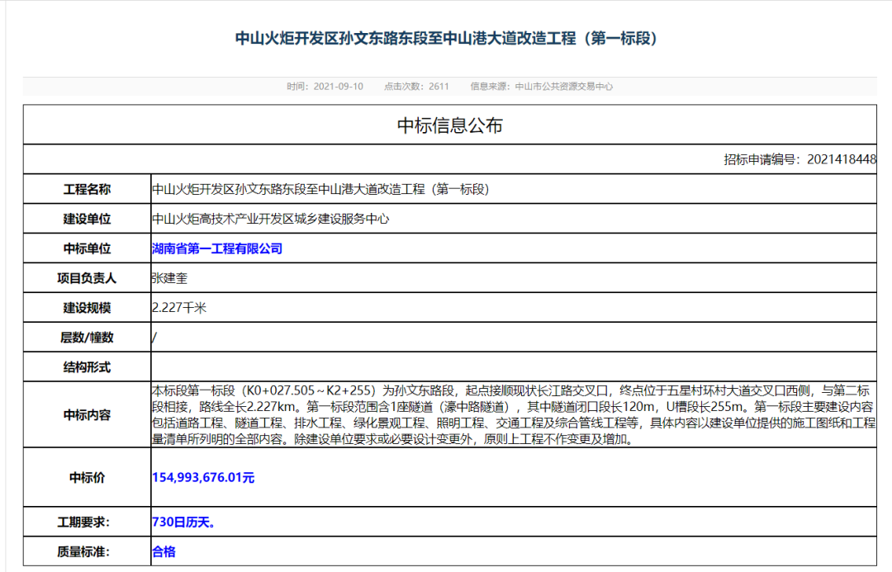892x572 pixels.
Task: Select the name 张建奎
Action: click(x=169, y=278)
